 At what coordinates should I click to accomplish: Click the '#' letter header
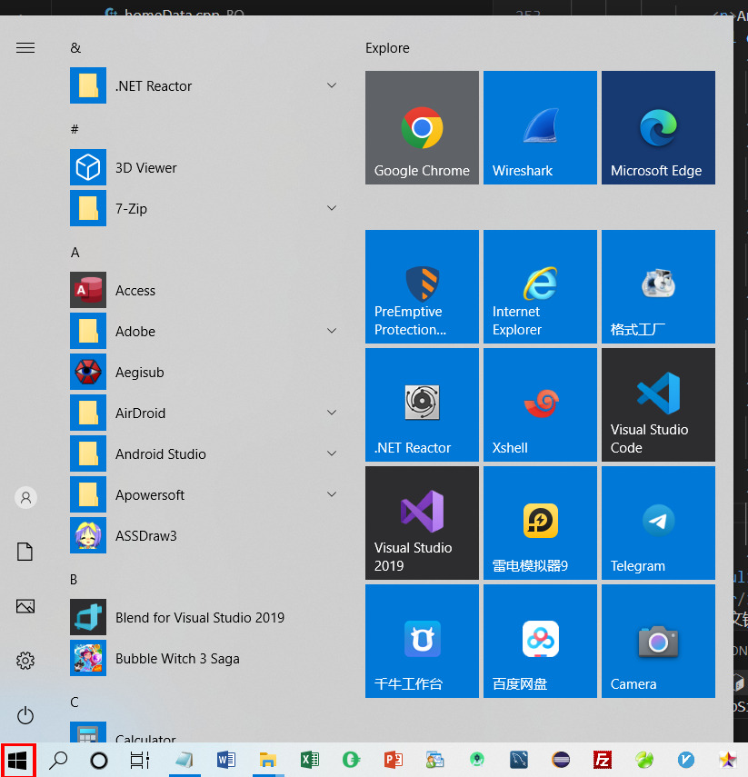(x=75, y=129)
